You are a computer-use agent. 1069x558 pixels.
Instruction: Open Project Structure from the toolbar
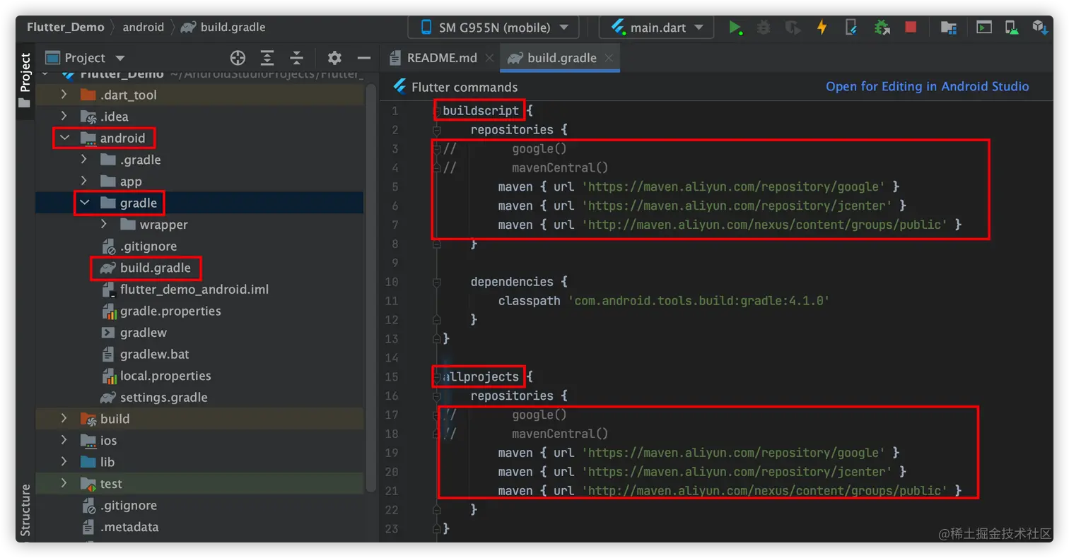pos(948,28)
